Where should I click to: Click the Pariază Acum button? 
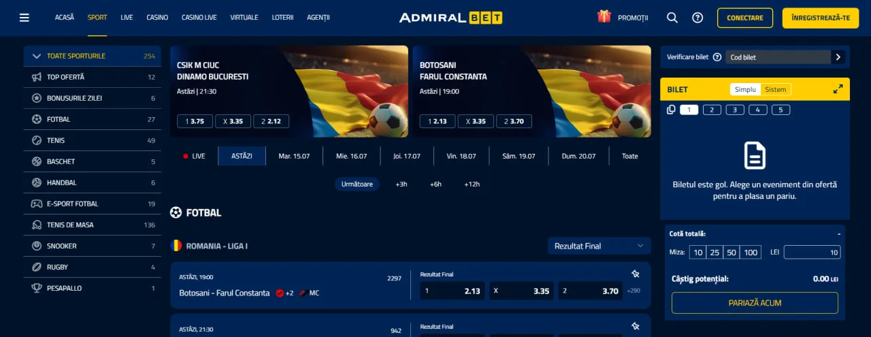(x=755, y=303)
